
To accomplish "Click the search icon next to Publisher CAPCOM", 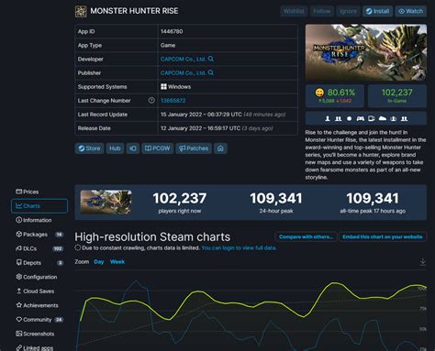I will coord(211,72).
